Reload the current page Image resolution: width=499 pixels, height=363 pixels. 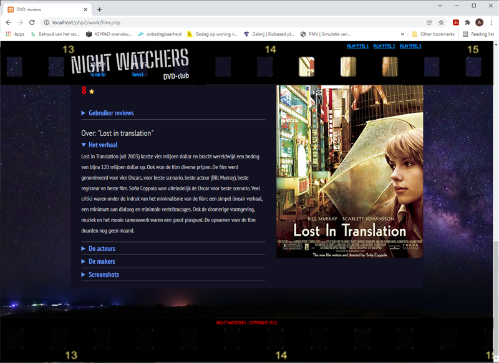click(x=32, y=22)
